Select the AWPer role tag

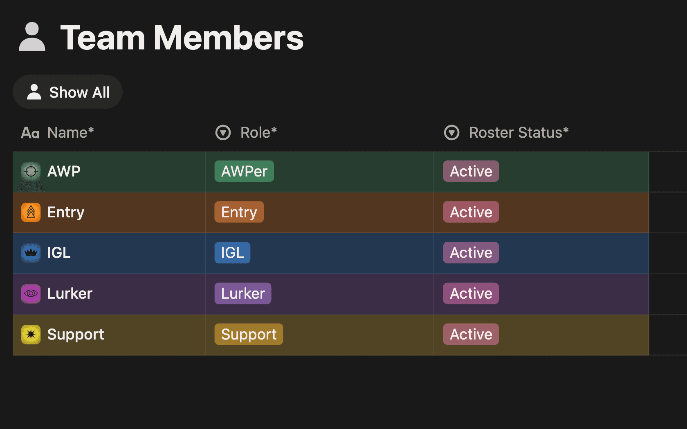(244, 171)
